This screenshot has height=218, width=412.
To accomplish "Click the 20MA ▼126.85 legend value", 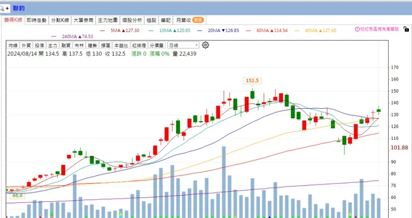I will [x=223, y=31].
